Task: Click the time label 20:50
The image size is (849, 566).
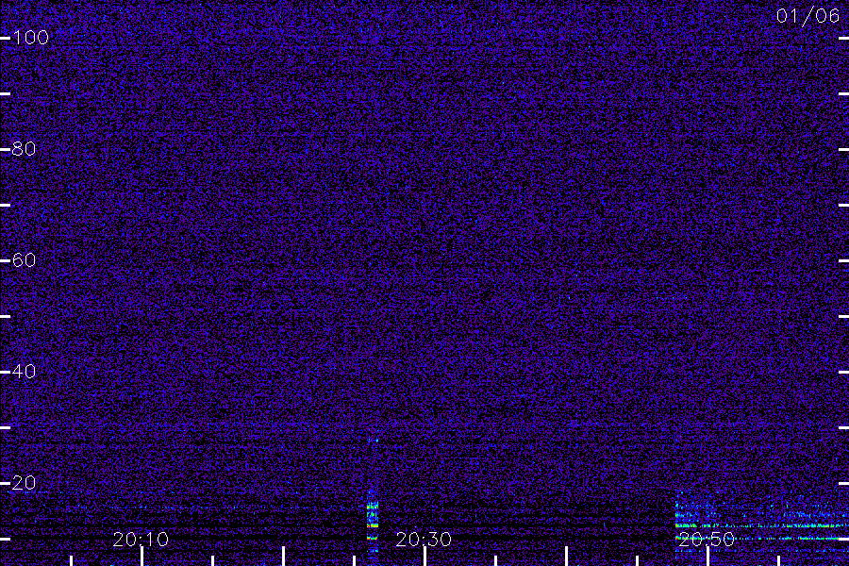Action: pyautogui.click(x=707, y=540)
